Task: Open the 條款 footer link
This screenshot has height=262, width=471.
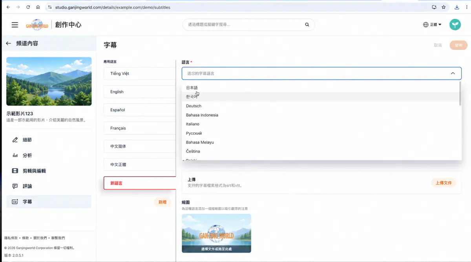Action: (26, 238)
